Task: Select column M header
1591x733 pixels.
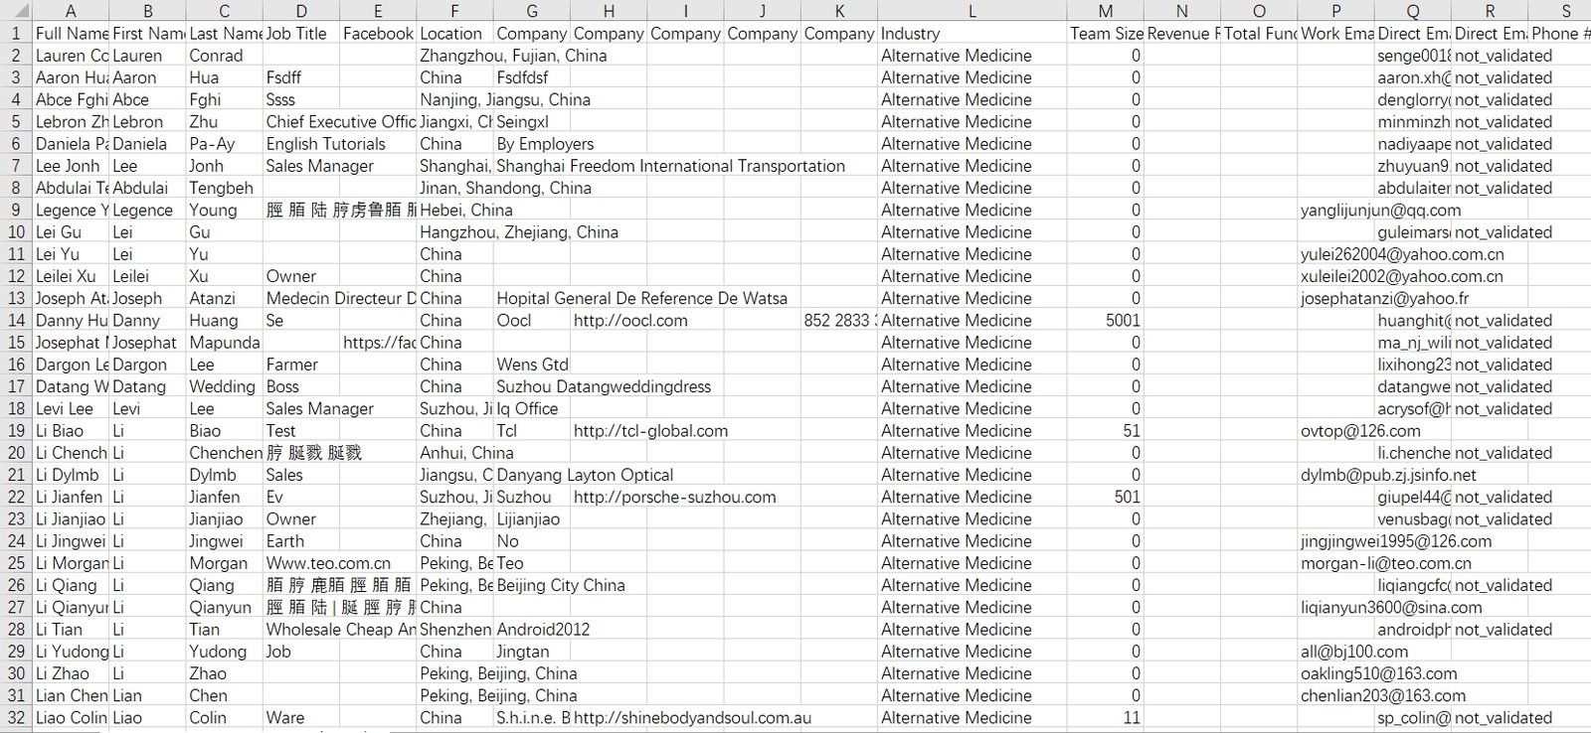Action: coord(1105,11)
